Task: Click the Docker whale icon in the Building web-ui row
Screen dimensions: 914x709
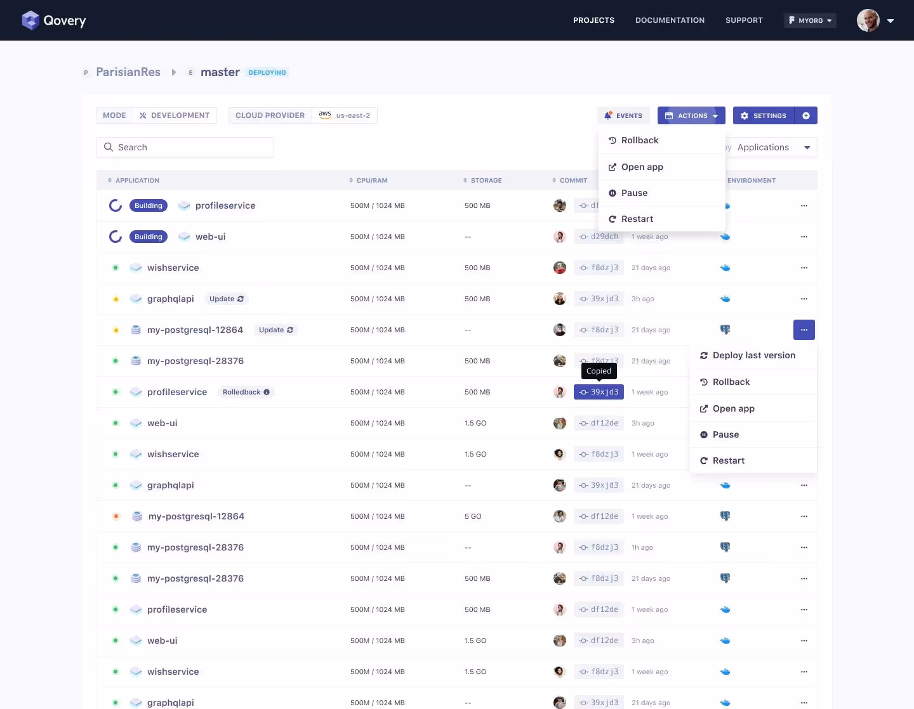Action: tap(725, 237)
